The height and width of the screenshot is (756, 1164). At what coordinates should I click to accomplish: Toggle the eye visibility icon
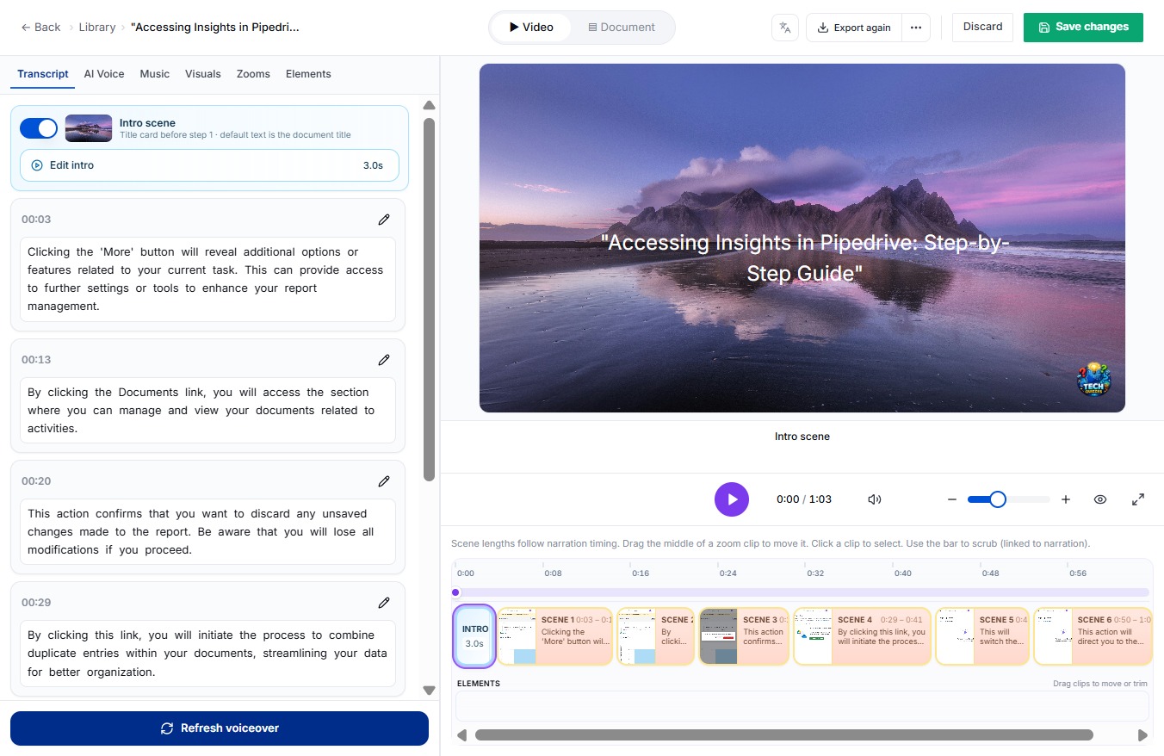coord(1100,499)
